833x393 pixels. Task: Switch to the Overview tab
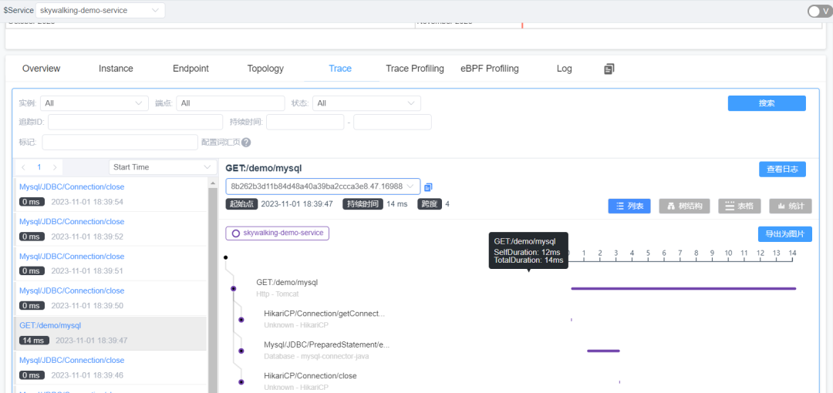point(42,69)
